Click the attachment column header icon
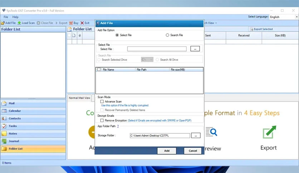 coord(80,35)
